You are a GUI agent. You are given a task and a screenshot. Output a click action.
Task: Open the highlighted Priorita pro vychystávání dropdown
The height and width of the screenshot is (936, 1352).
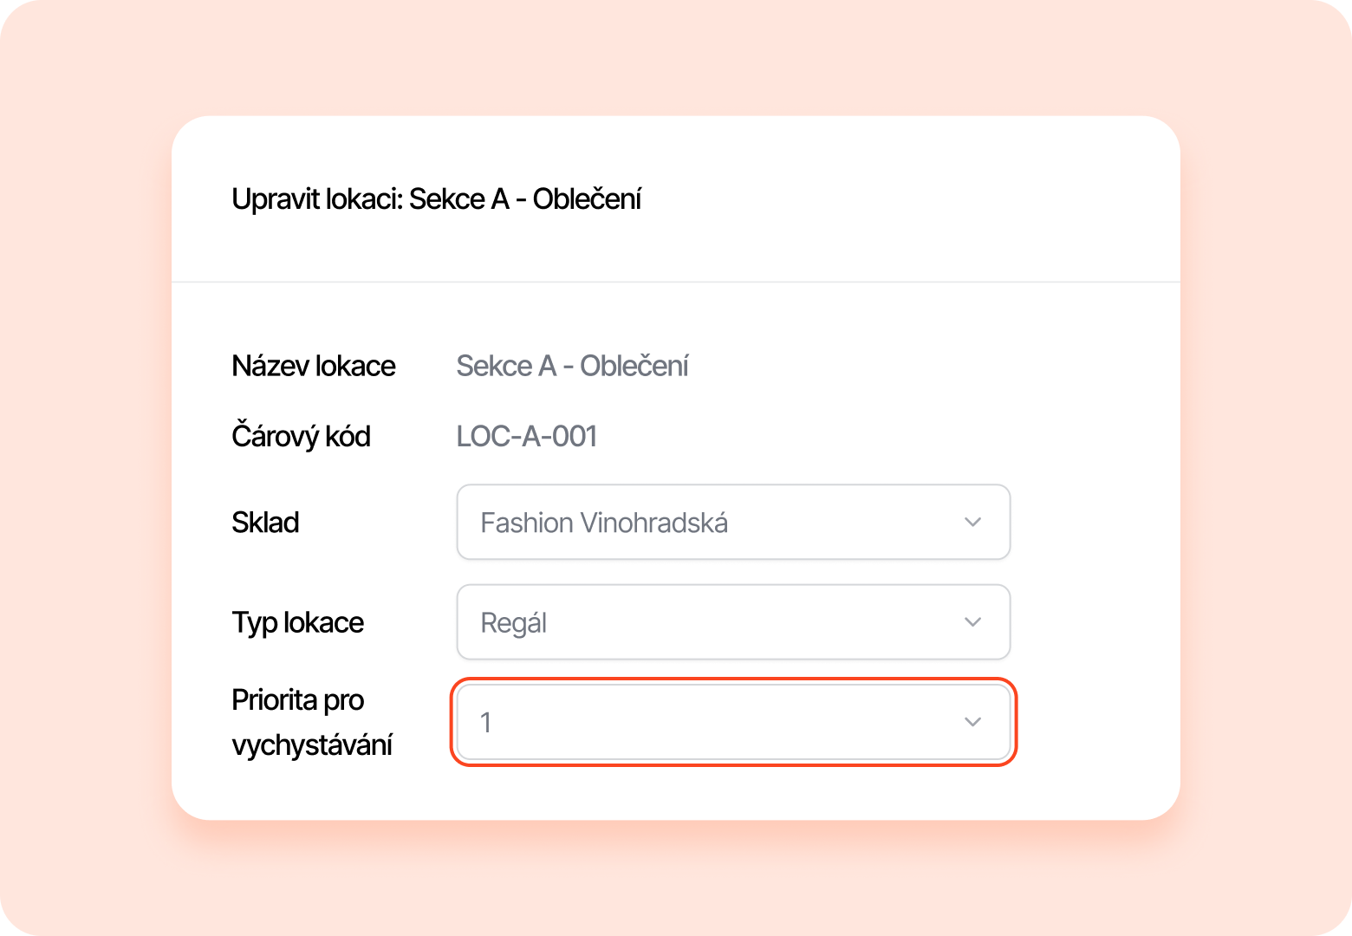732,722
